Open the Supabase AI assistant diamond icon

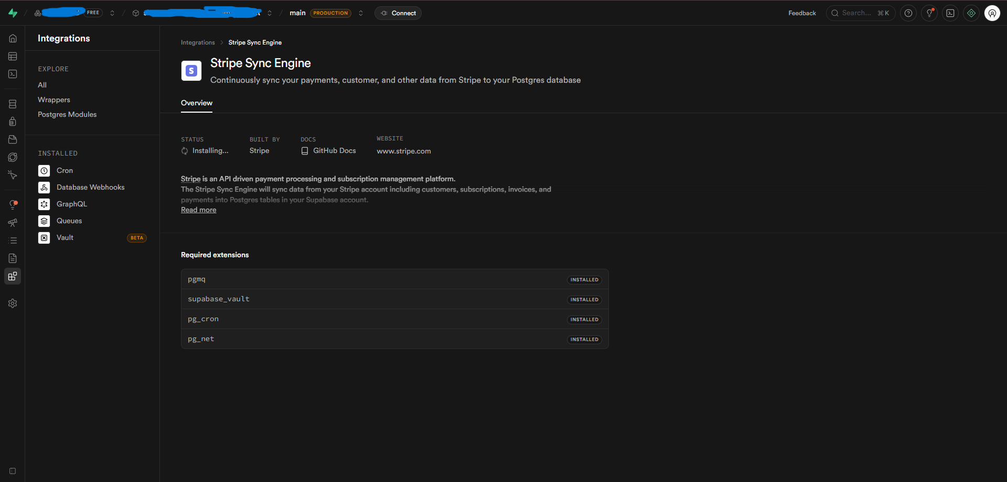[971, 13]
